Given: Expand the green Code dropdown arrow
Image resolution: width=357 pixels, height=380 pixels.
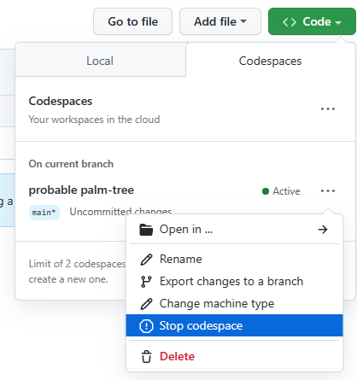Looking at the screenshot, I should pos(338,22).
